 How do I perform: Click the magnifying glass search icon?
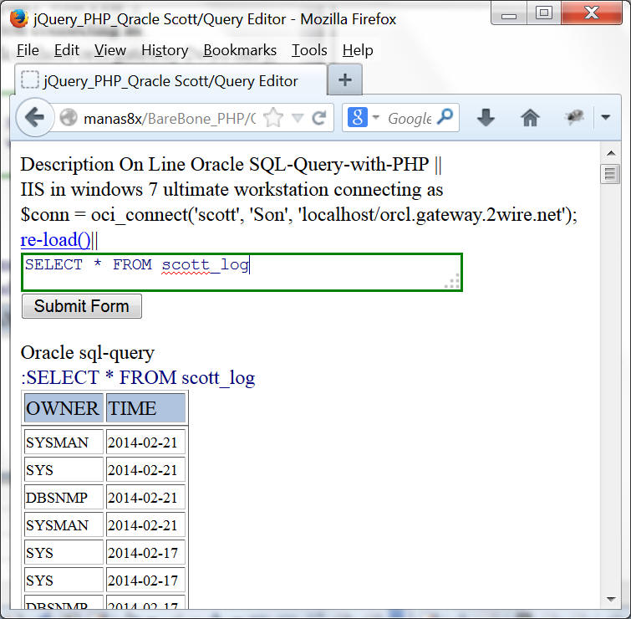click(445, 117)
